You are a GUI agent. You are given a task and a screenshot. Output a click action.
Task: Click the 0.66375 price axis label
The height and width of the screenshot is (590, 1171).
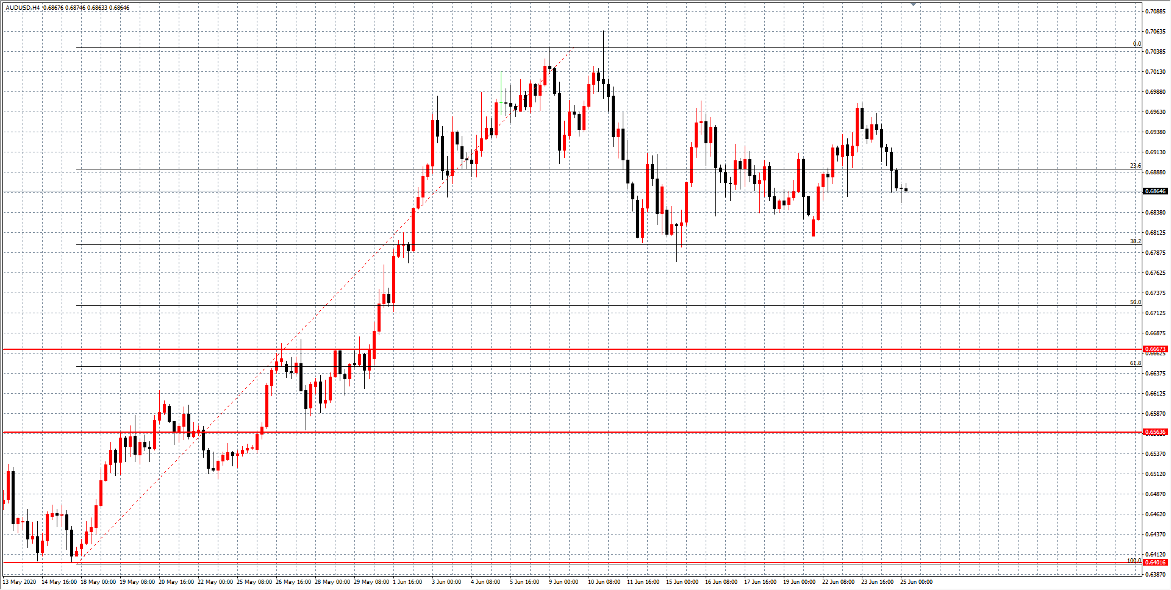pos(1155,374)
